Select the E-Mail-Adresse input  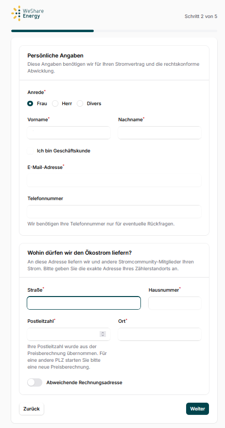click(114, 180)
